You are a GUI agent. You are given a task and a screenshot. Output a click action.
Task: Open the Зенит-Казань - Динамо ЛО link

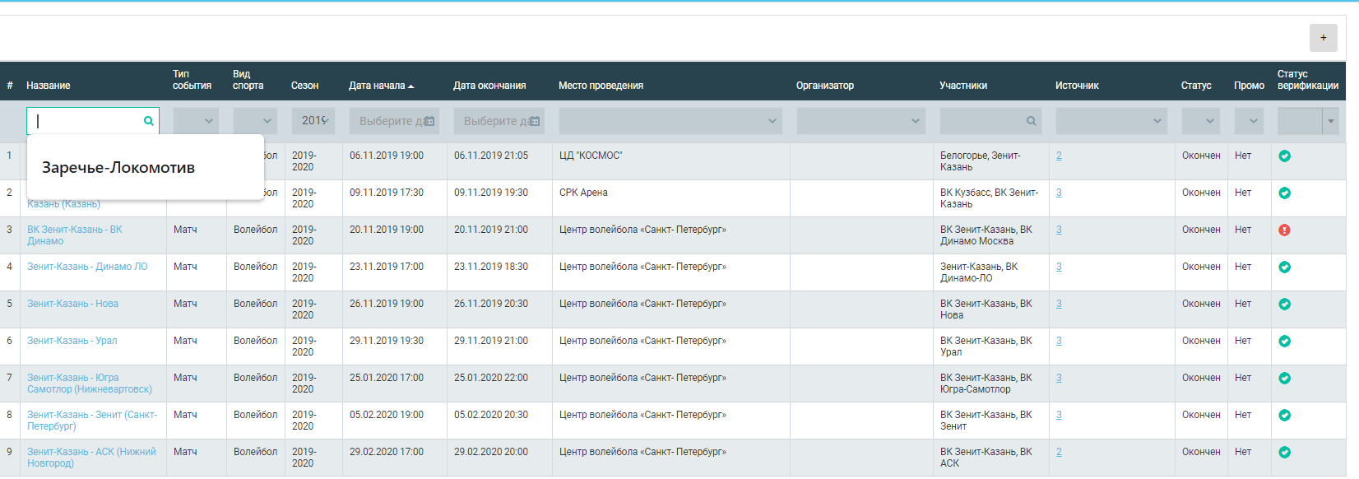(87, 267)
